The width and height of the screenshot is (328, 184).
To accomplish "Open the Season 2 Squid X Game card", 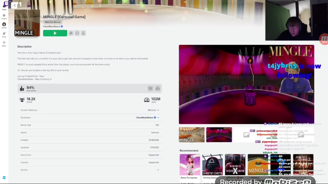I will [x=235, y=167].
